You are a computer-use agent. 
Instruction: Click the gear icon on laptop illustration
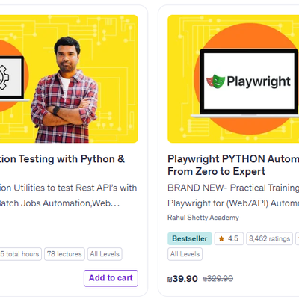[4, 78]
